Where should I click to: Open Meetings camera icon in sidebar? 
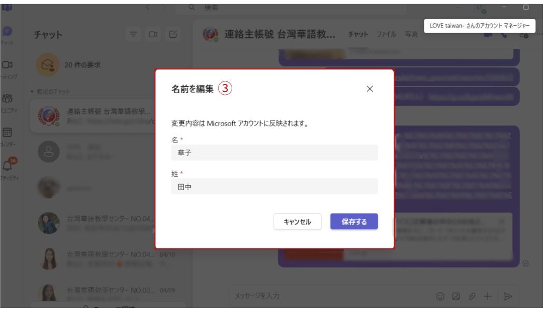[8, 65]
